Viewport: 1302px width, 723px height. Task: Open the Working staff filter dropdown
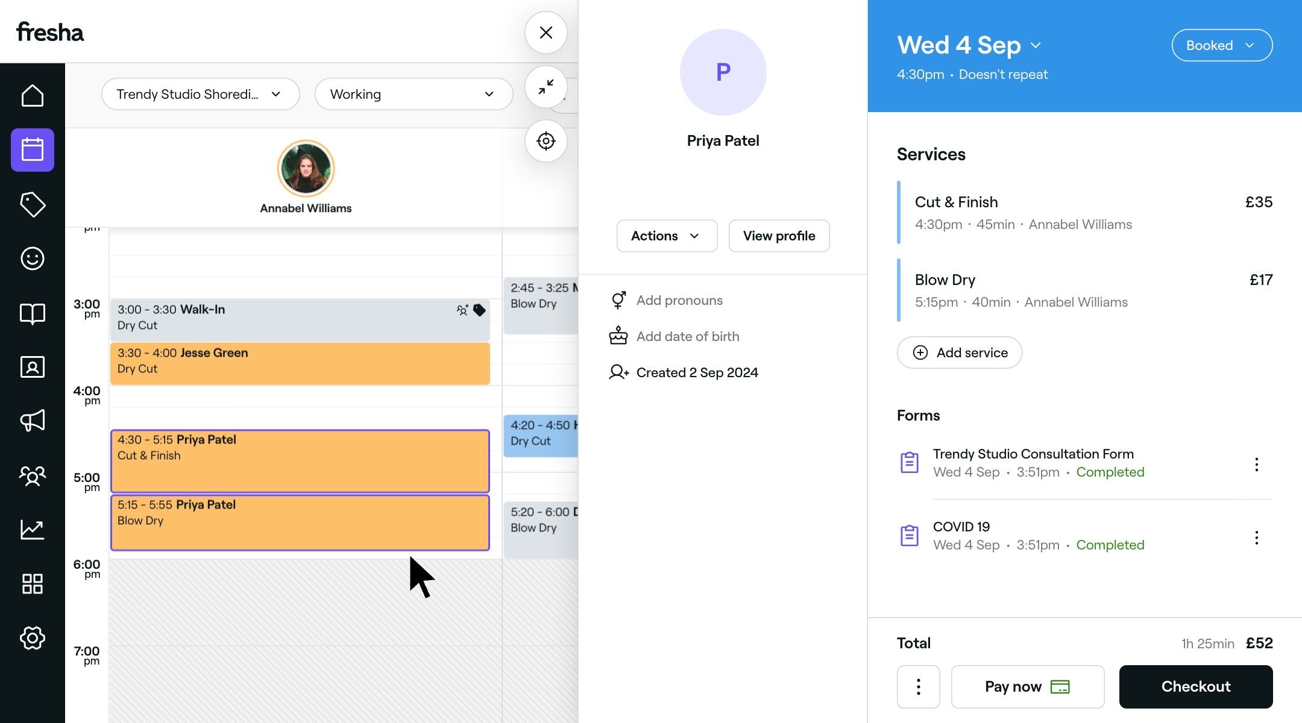tap(414, 94)
